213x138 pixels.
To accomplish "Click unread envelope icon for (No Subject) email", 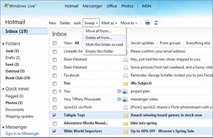I will tap(126, 84).
